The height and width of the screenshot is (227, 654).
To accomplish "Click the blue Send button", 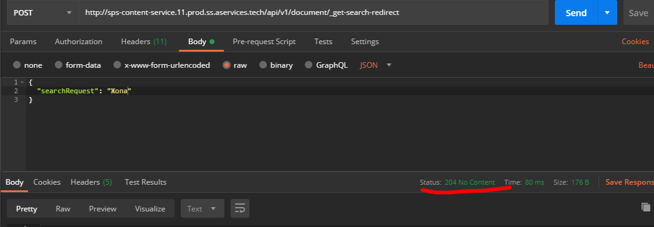I will (577, 12).
